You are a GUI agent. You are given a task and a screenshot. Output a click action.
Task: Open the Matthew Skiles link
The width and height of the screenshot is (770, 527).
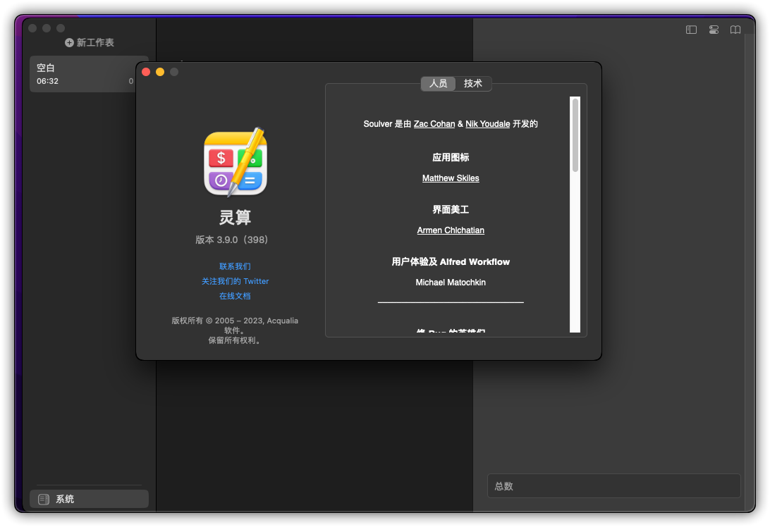(x=451, y=178)
